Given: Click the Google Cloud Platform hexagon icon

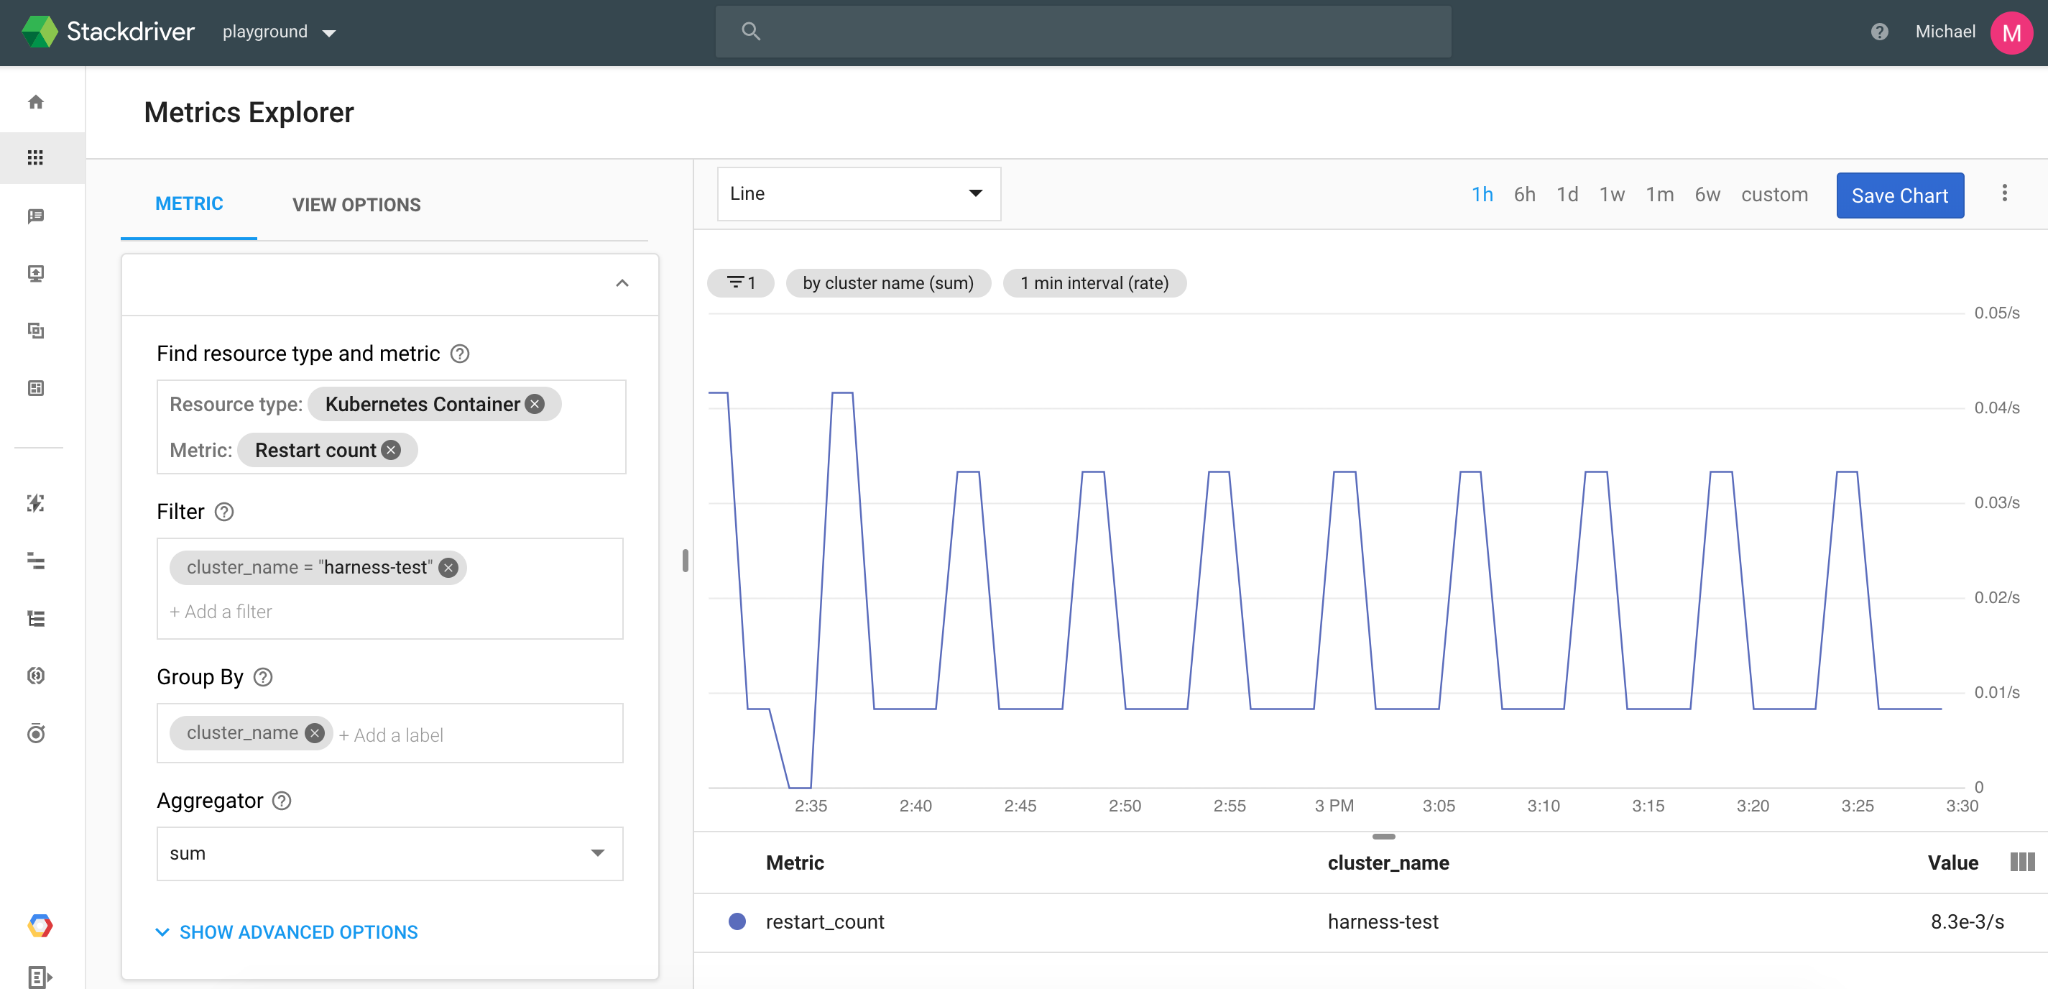Looking at the screenshot, I should (x=40, y=926).
